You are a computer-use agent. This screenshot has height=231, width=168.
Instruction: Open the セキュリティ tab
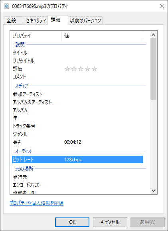tap(35, 20)
